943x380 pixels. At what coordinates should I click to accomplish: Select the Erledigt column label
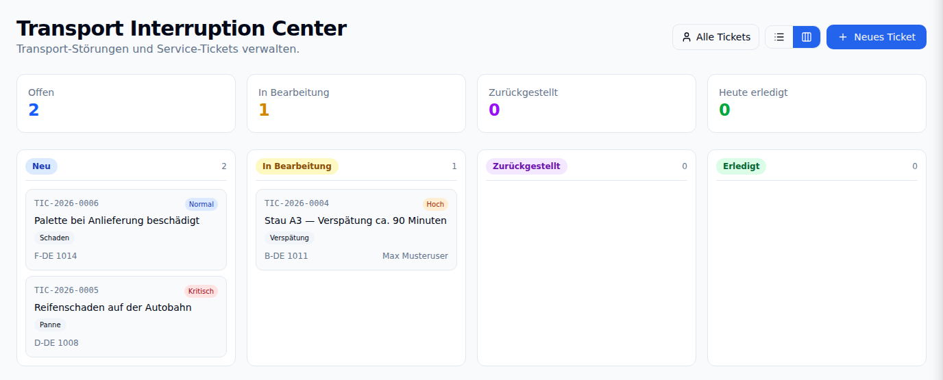[742, 166]
